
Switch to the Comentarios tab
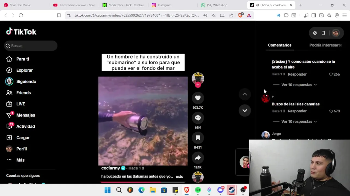(279, 45)
